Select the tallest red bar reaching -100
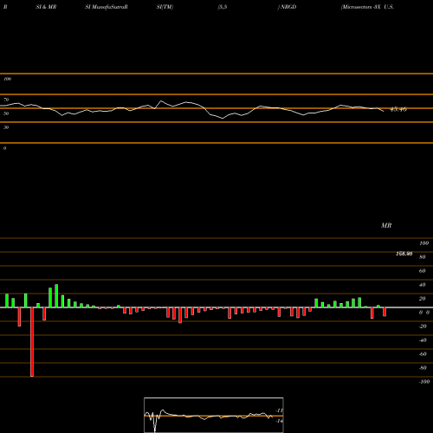Image resolution: width=433 pixels, height=433 pixels. tap(32, 342)
